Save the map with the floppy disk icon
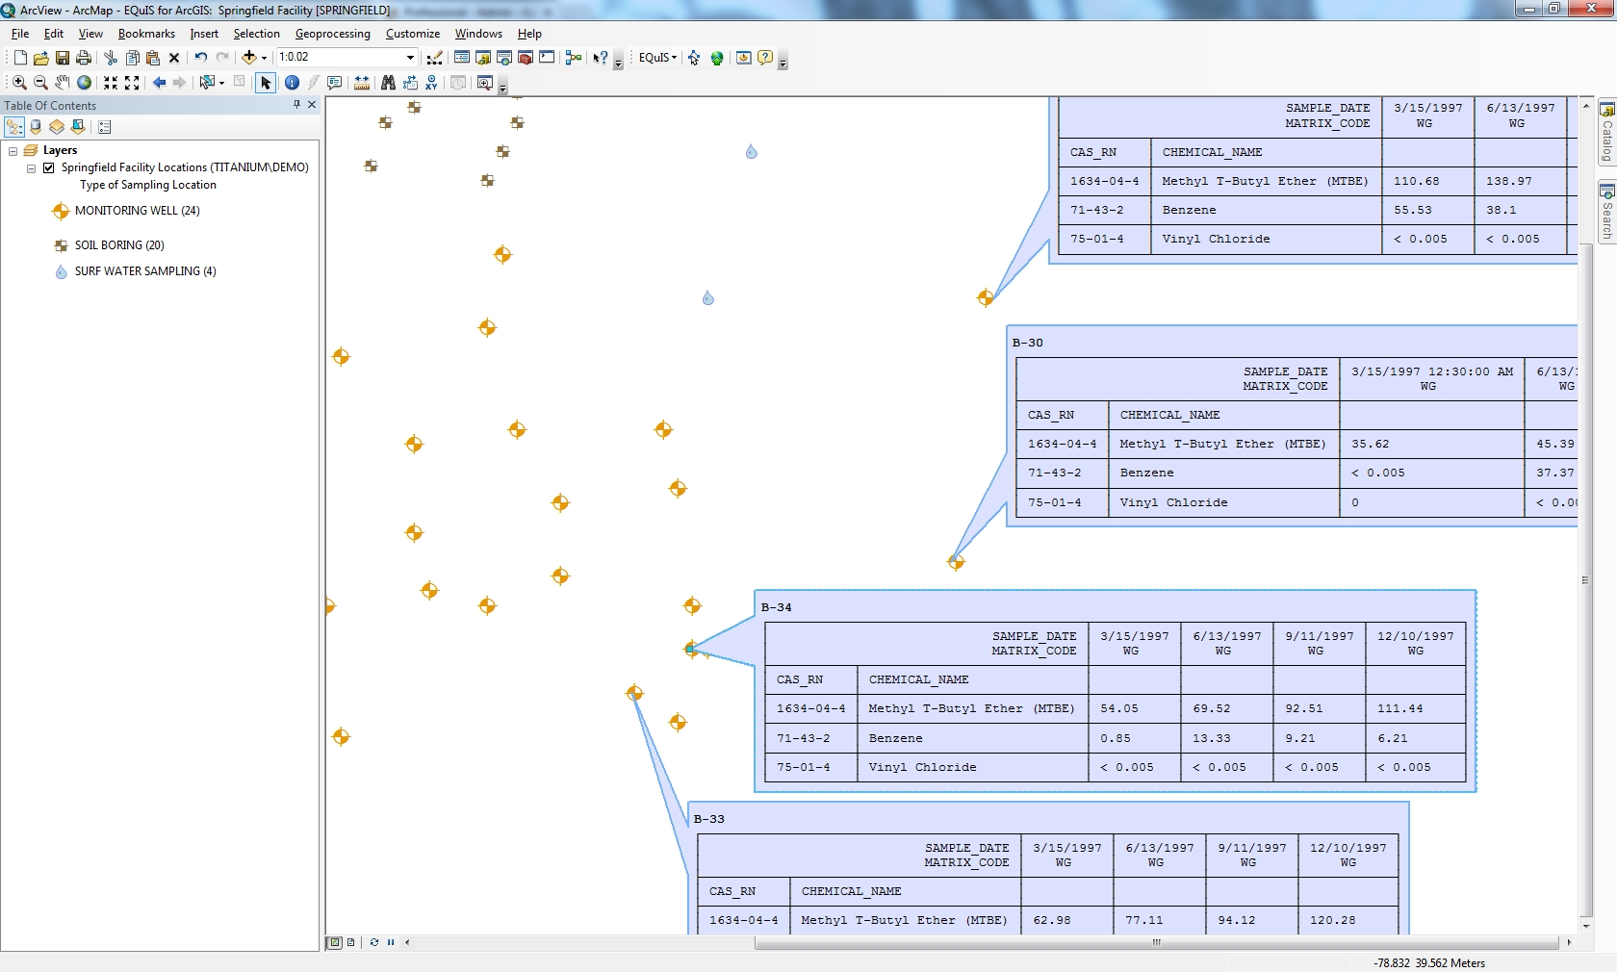The width and height of the screenshot is (1617, 972). [62, 58]
